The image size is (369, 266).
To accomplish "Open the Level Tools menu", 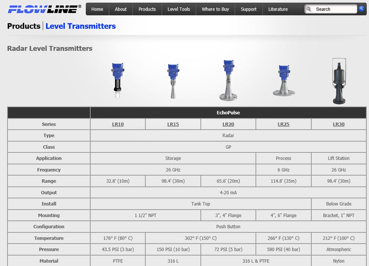I will [x=179, y=9].
